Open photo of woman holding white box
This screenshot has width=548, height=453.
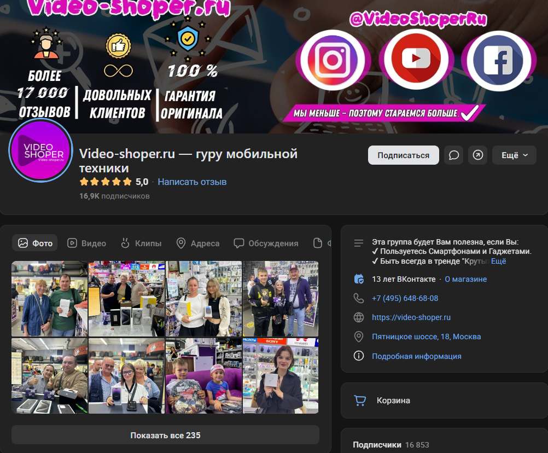(x=281, y=376)
